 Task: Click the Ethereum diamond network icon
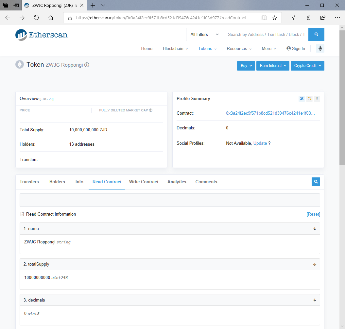pyautogui.click(x=320, y=48)
